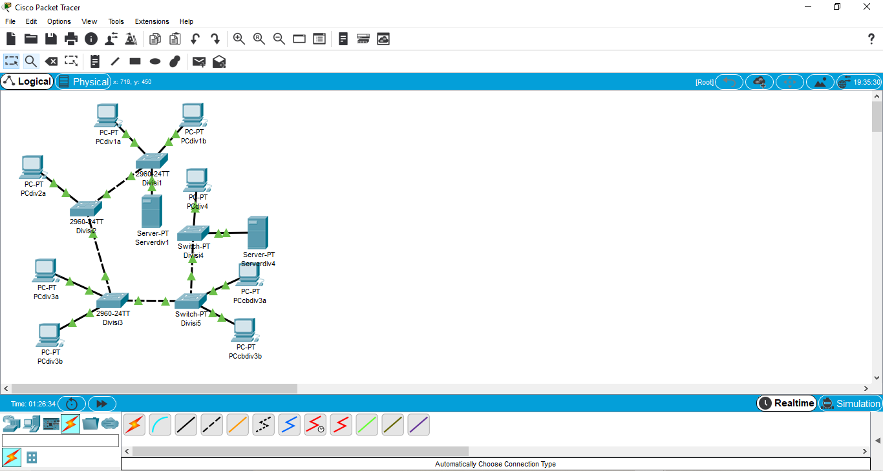Save the project with floppy disk icon
This screenshot has width=883, height=471.
[51, 39]
